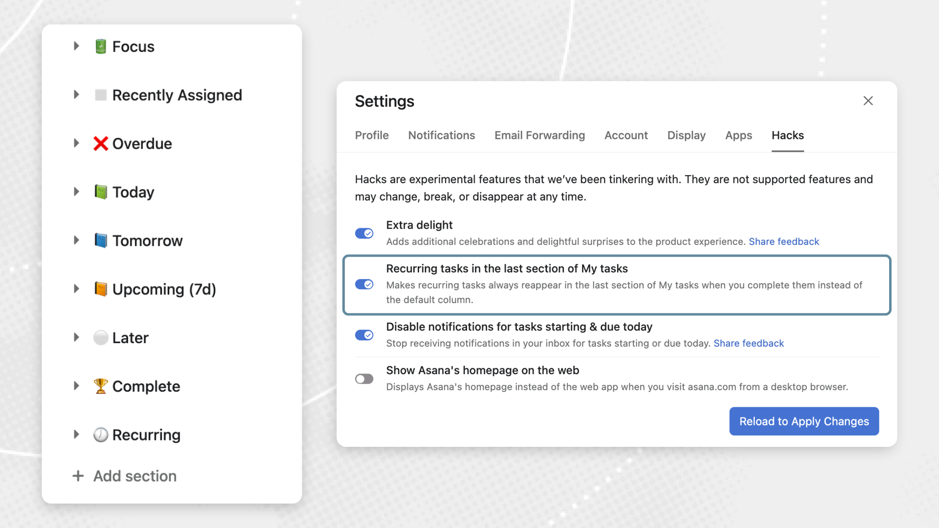
Task: Expand the Focus section
Action: coord(76,46)
